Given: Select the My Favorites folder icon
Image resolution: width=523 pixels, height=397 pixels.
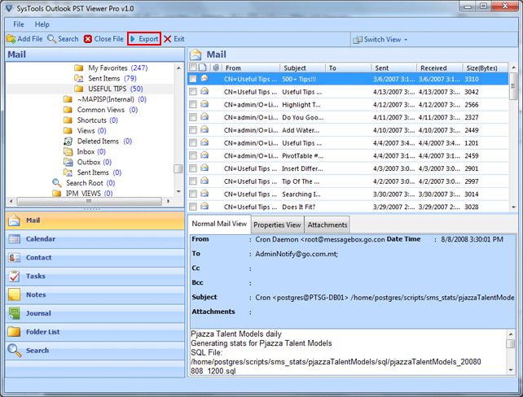Looking at the screenshot, I should (x=79, y=68).
